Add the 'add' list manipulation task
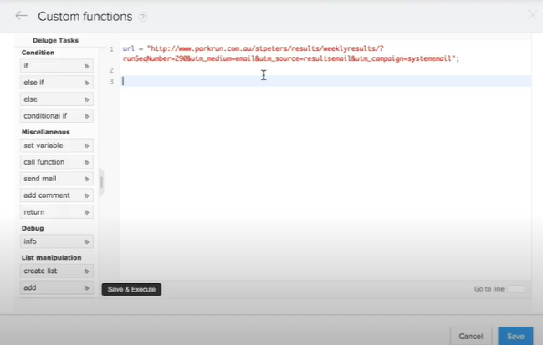This screenshot has height=345, width=543. click(x=56, y=287)
